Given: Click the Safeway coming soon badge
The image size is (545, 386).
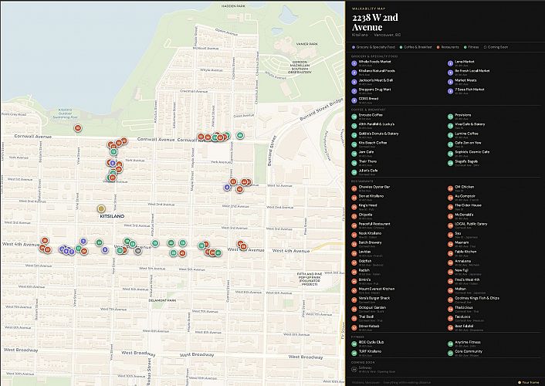Looking at the screenshot, I should coord(354,369).
